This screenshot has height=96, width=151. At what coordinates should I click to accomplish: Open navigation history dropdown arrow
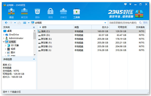[x=15, y=23]
